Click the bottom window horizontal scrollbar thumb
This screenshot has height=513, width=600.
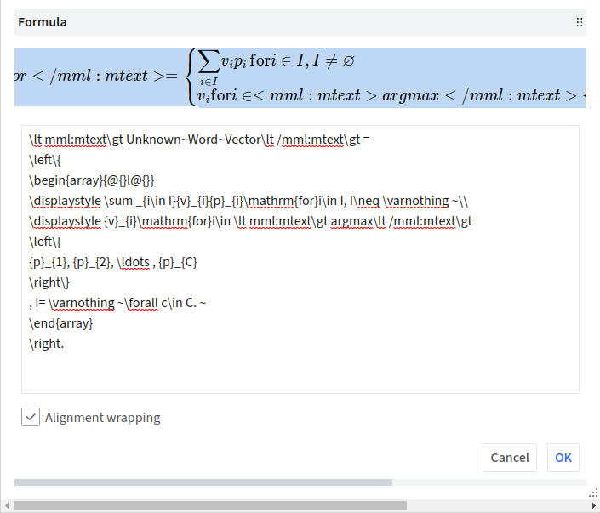209,505
